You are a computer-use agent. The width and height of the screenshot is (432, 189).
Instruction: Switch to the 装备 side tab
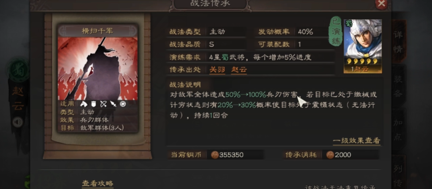coord(398,86)
